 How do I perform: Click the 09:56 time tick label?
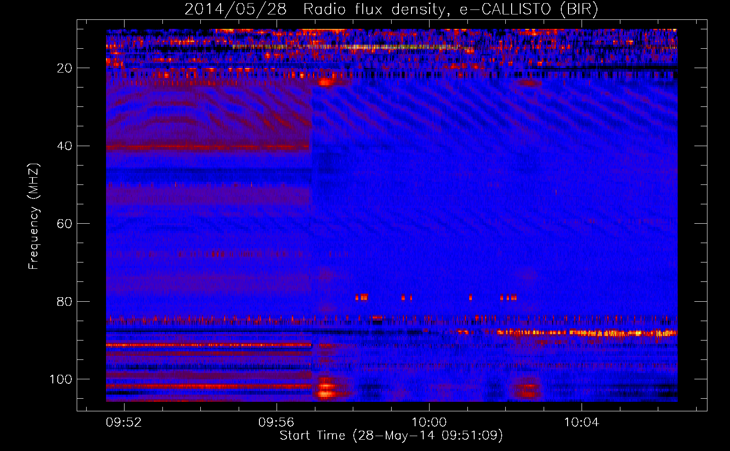(x=276, y=422)
